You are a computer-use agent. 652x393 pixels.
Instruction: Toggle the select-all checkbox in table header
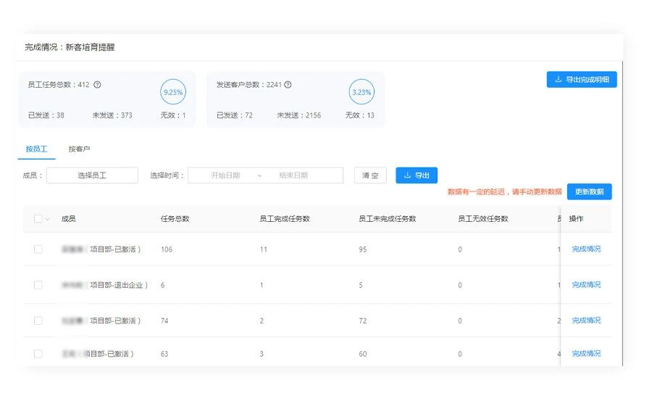pyautogui.click(x=38, y=218)
